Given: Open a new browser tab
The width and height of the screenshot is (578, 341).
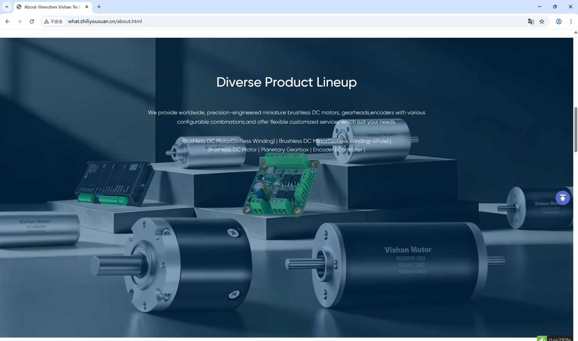Looking at the screenshot, I should coord(99,7).
